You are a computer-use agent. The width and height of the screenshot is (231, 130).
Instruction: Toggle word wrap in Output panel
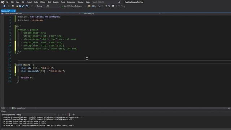(73, 114)
